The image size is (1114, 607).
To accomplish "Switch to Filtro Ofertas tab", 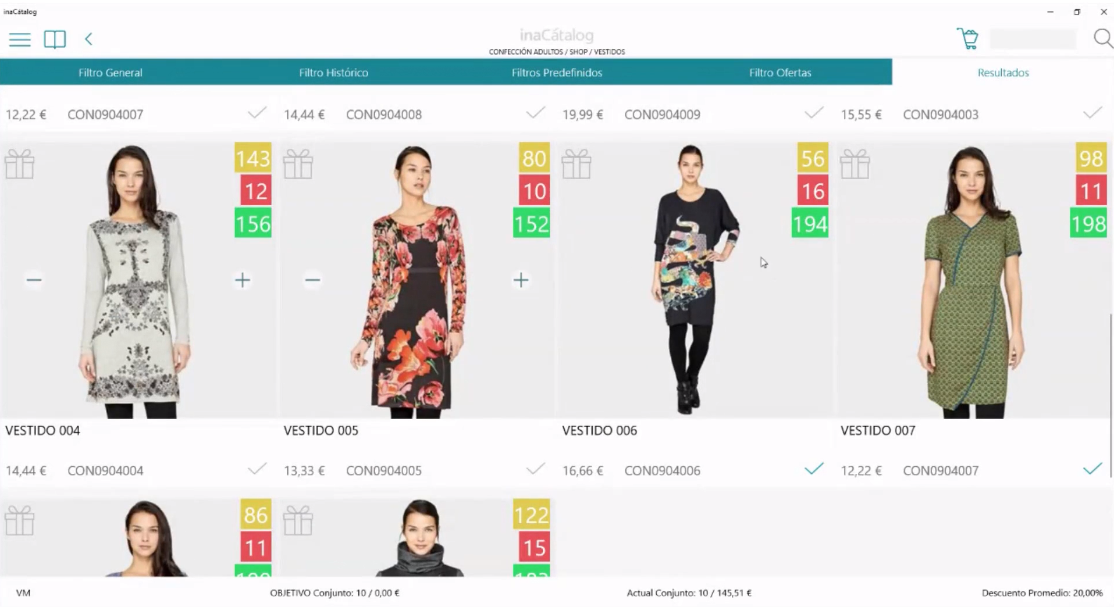I will (780, 73).
